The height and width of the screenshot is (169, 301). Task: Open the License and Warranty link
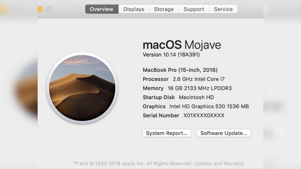[219, 163]
